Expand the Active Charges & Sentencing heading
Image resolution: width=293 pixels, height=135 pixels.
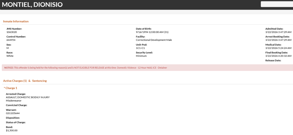(x=25, y=81)
